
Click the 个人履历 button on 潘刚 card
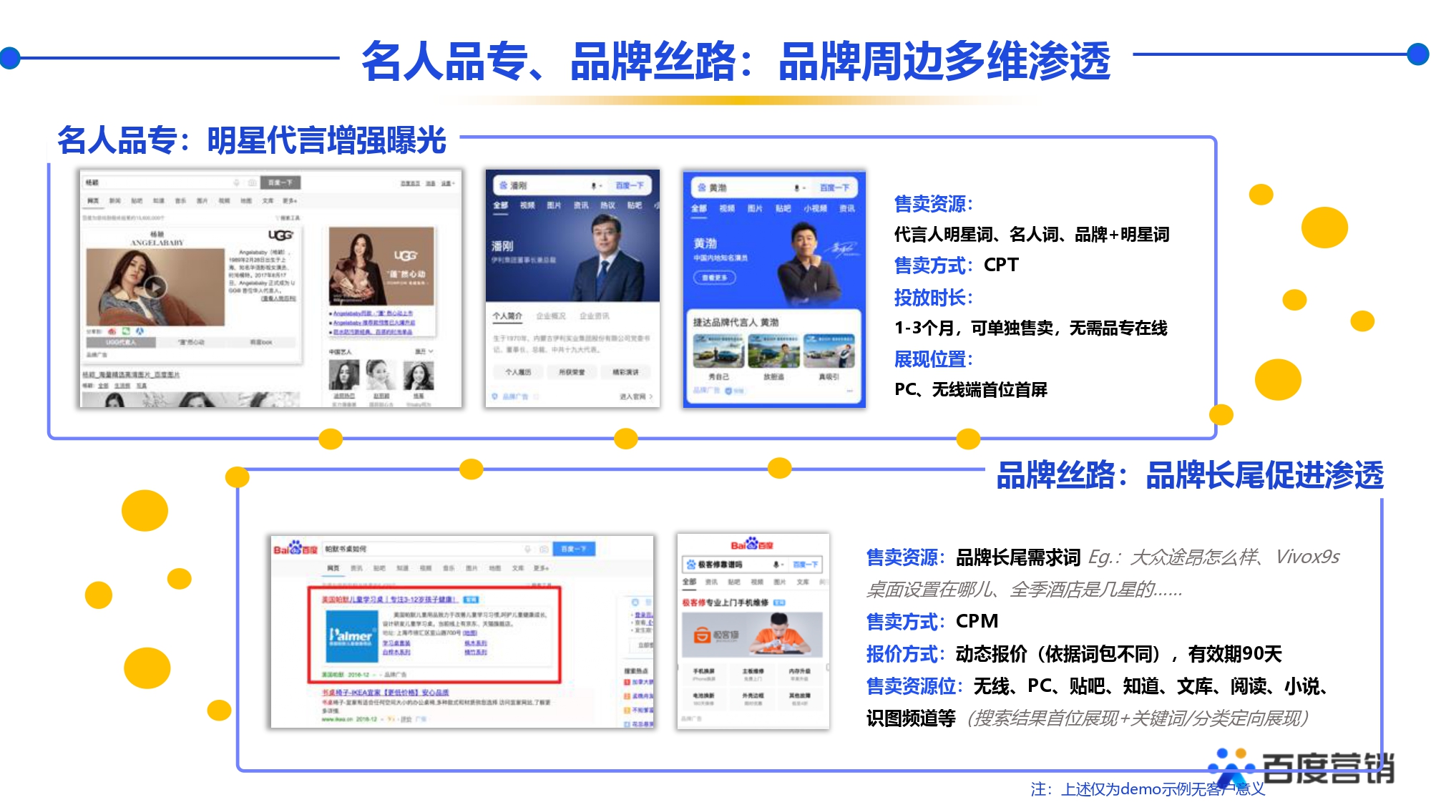click(518, 372)
